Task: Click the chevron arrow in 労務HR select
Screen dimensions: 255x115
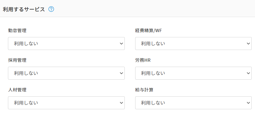Action: 248,73
